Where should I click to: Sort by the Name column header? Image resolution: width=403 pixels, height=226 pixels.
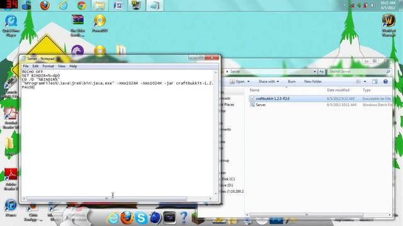click(254, 90)
